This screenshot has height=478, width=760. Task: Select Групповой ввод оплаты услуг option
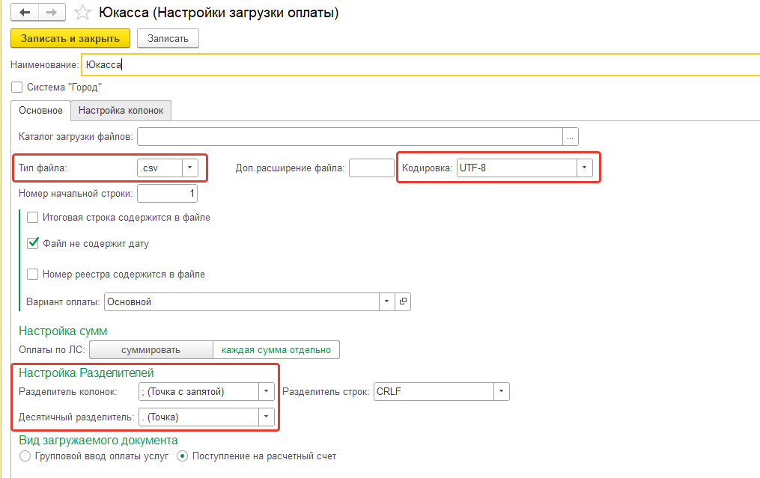pos(25,456)
